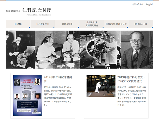Click the blue corner arrow on HOME

(x=29, y=27)
